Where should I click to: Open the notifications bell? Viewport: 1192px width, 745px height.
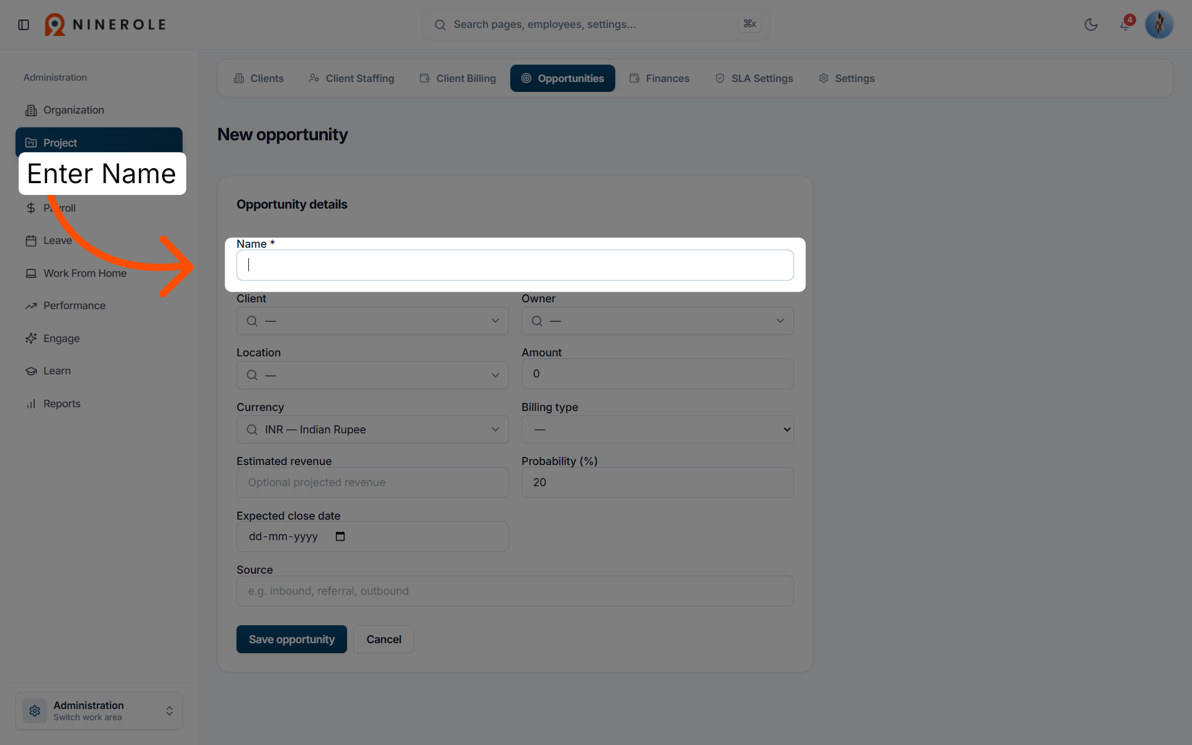point(1125,25)
